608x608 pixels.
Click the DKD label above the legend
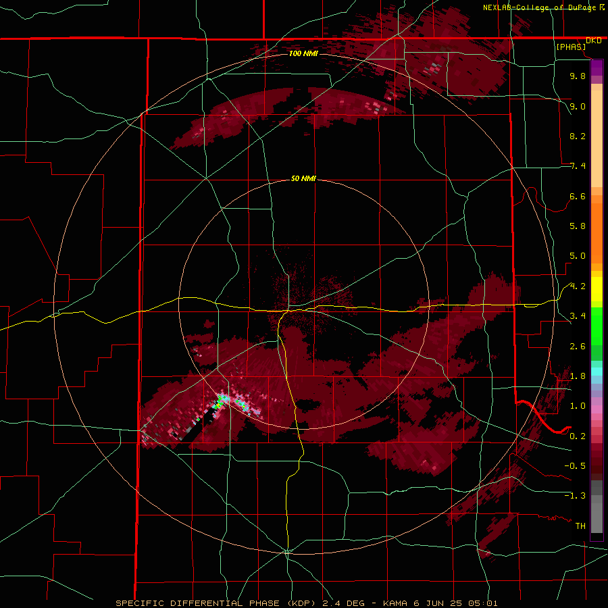click(594, 41)
